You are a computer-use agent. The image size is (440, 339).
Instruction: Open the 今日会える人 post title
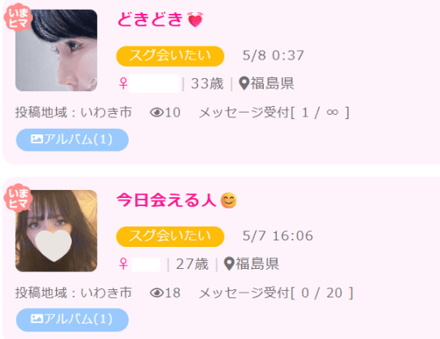[166, 200]
